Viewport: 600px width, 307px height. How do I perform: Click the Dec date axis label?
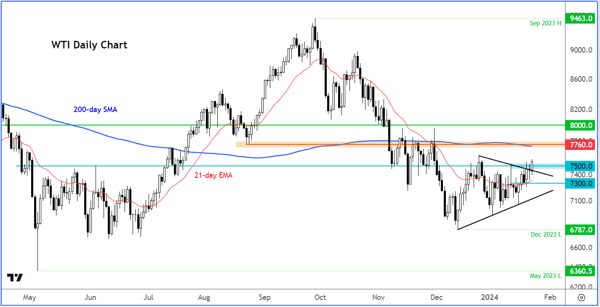tap(437, 297)
